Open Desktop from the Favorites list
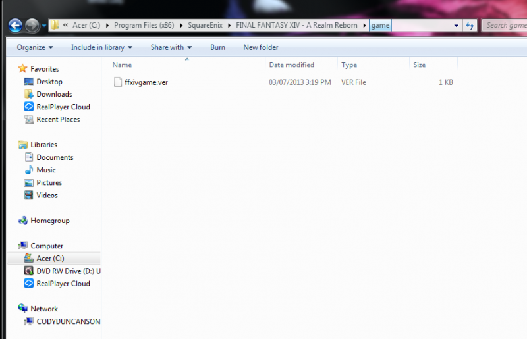Image resolution: width=527 pixels, height=339 pixels. click(49, 82)
